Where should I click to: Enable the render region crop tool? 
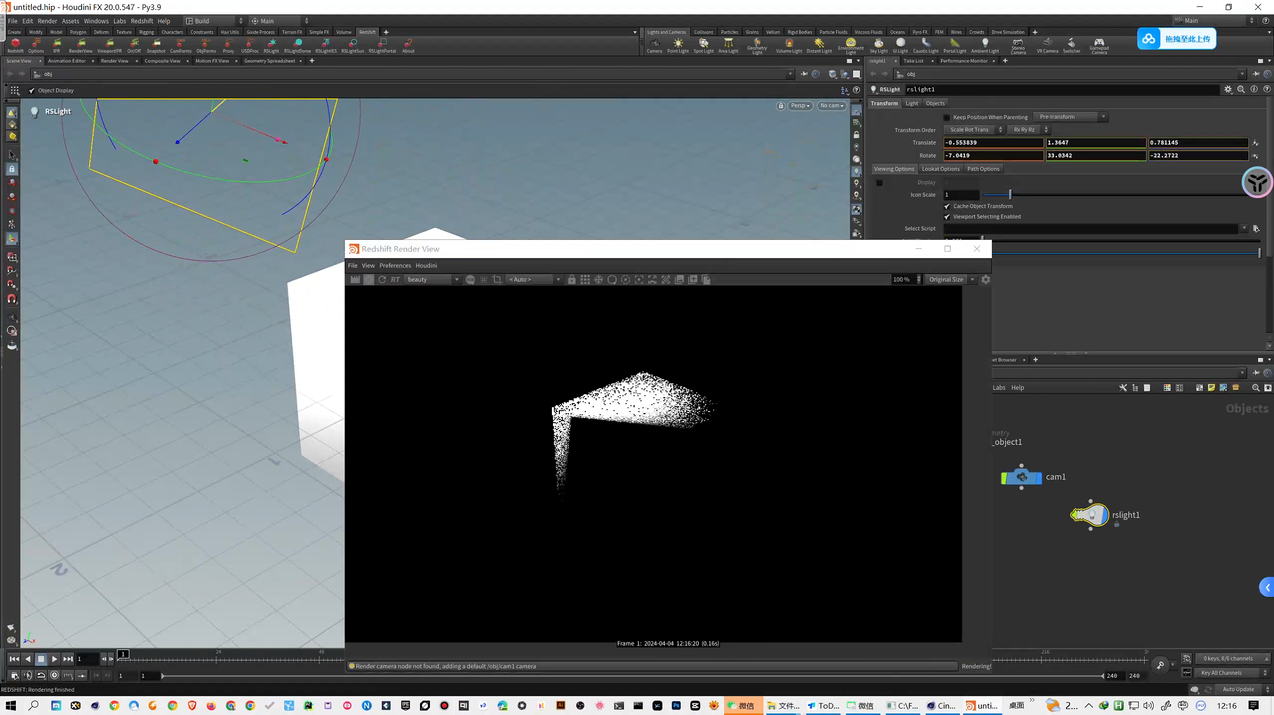click(497, 279)
